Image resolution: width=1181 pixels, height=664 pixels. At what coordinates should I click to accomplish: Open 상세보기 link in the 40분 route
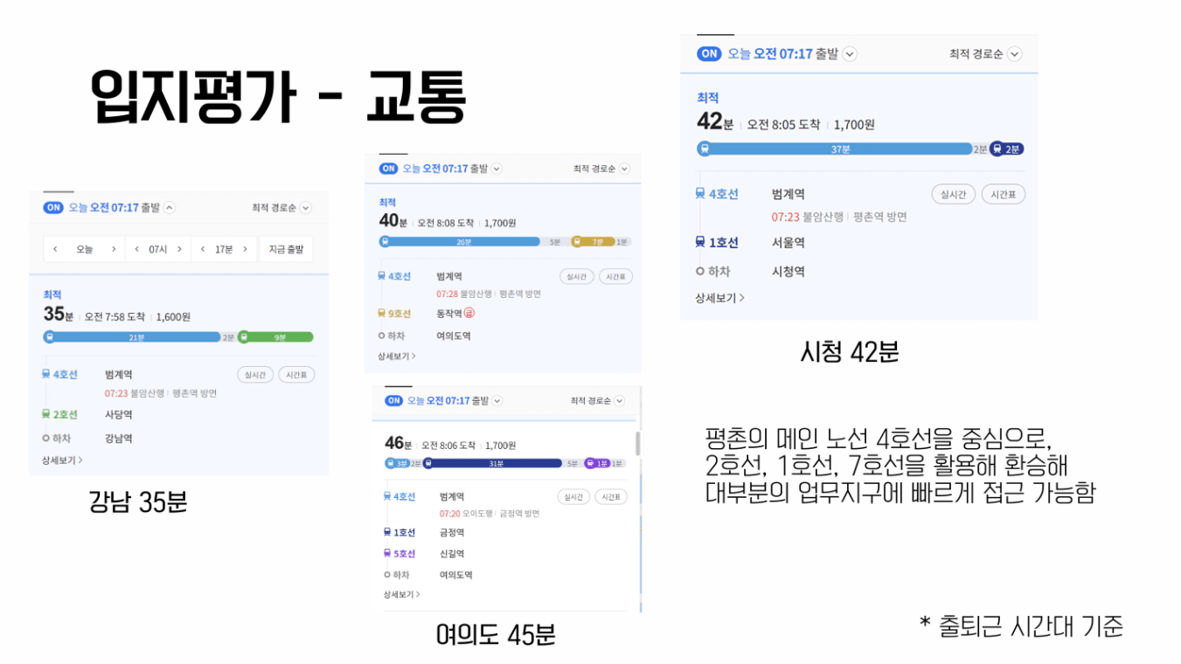click(x=397, y=356)
